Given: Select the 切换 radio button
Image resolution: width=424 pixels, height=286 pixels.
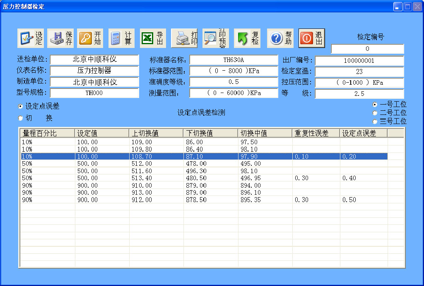Looking at the screenshot, I should (21, 118).
